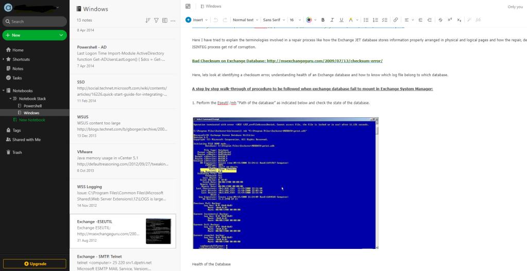Change the note list view layout
527x271 pixels.
click(165, 20)
